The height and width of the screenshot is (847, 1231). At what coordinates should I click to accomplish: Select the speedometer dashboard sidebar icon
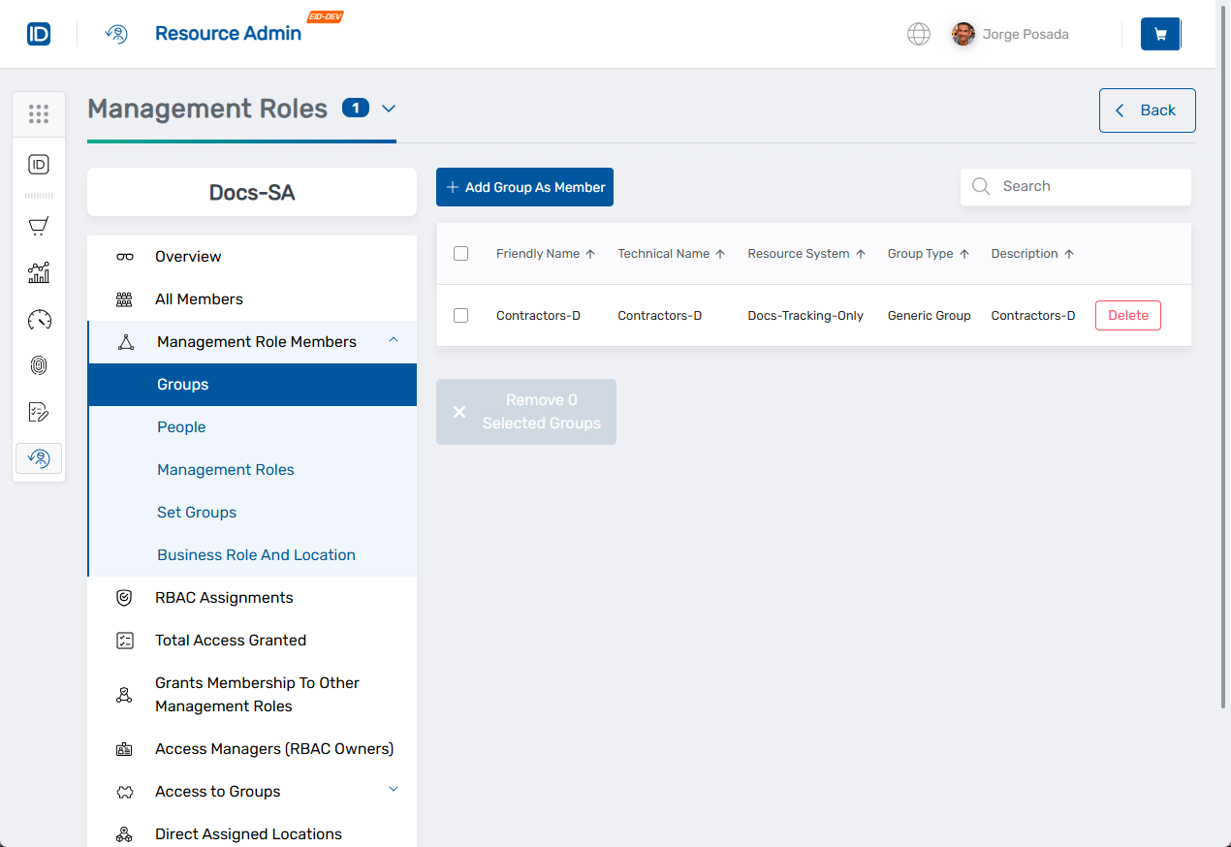click(x=39, y=319)
